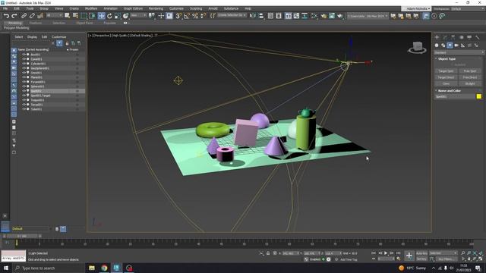Hide Torus001 with its eye icon
This screenshot has width=486, height=273.
pyautogui.click(x=24, y=105)
